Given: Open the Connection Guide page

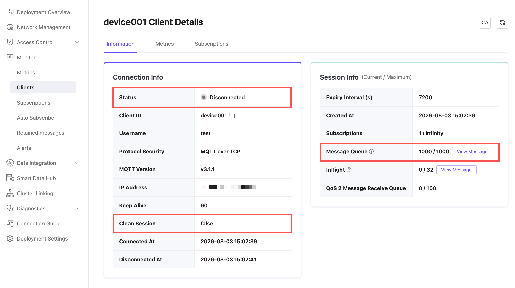Looking at the screenshot, I should click(x=39, y=223).
